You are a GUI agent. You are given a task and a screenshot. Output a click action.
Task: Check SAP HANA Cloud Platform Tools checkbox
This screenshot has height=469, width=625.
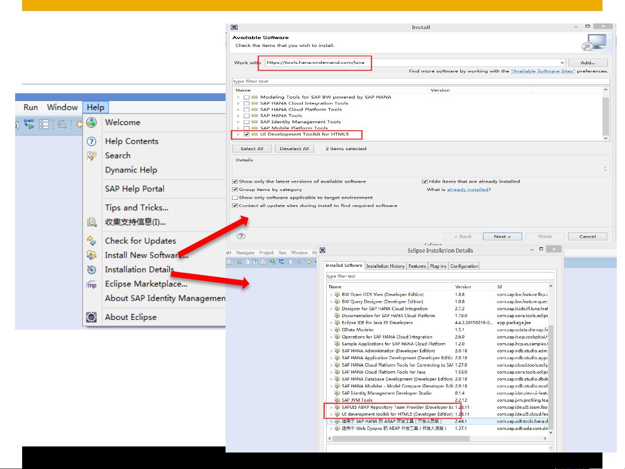click(x=246, y=109)
